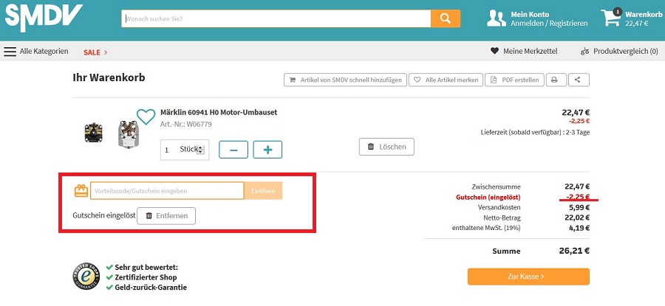The image size is (665, 306).
Task: Open 'Märklin 60941 H0 Motor-Umbauset' link
Action: pyautogui.click(x=219, y=113)
